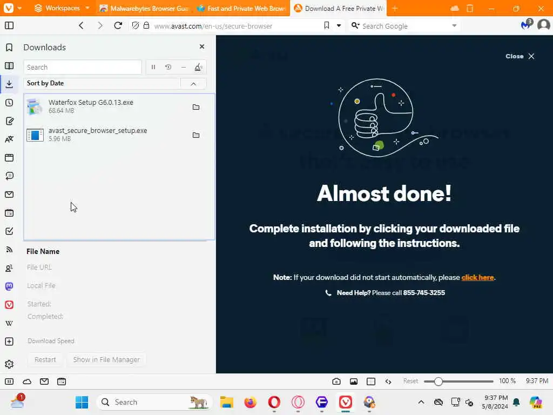Pause all downloads
This screenshot has height=415, width=553.
pyautogui.click(x=153, y=67)
